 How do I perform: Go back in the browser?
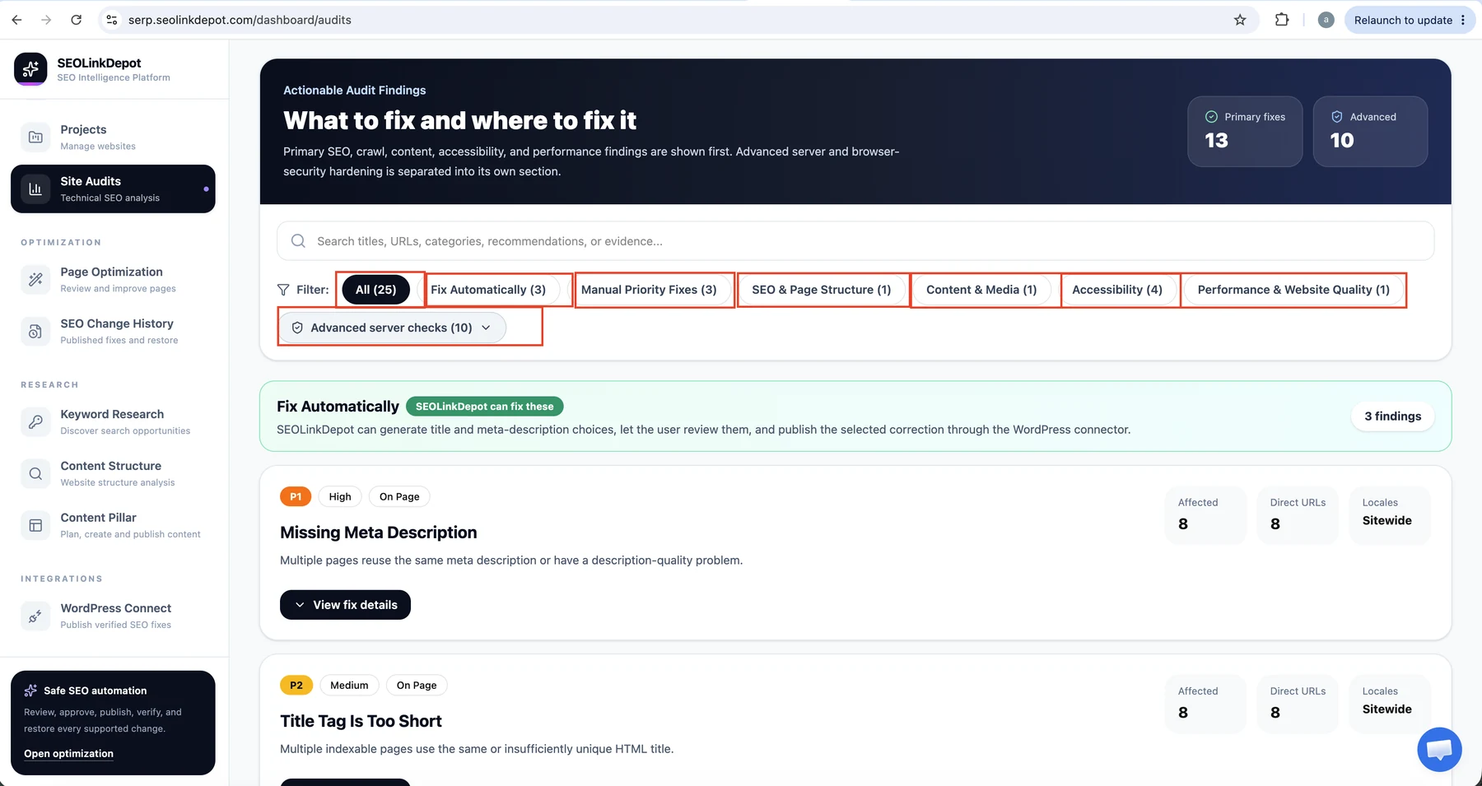point(16,20)
